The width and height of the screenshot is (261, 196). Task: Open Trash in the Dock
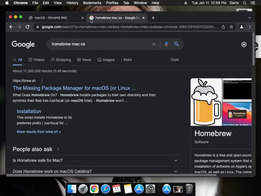tap(189, 189)
